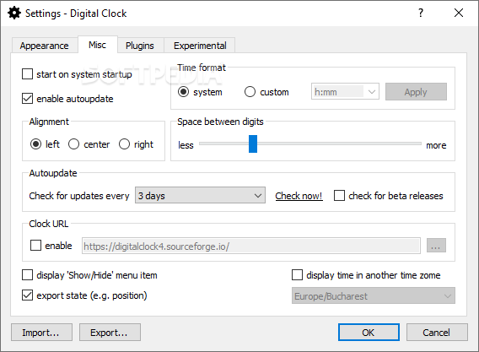Uncheck enable autoupdate checkbox

[x=28, y=99]
